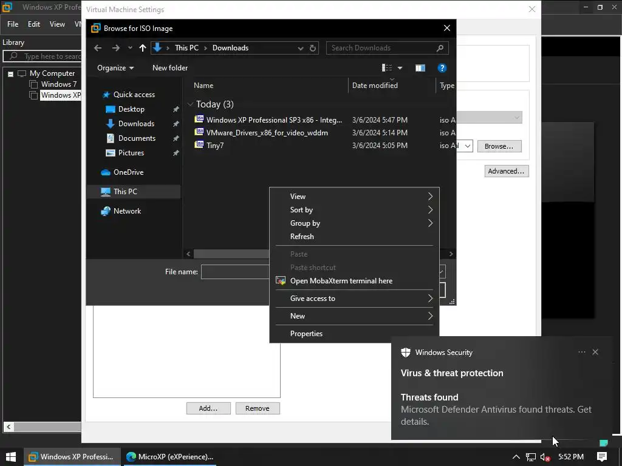
Task: Dismiss the Windows Security notification
Action: pos(595,353)
